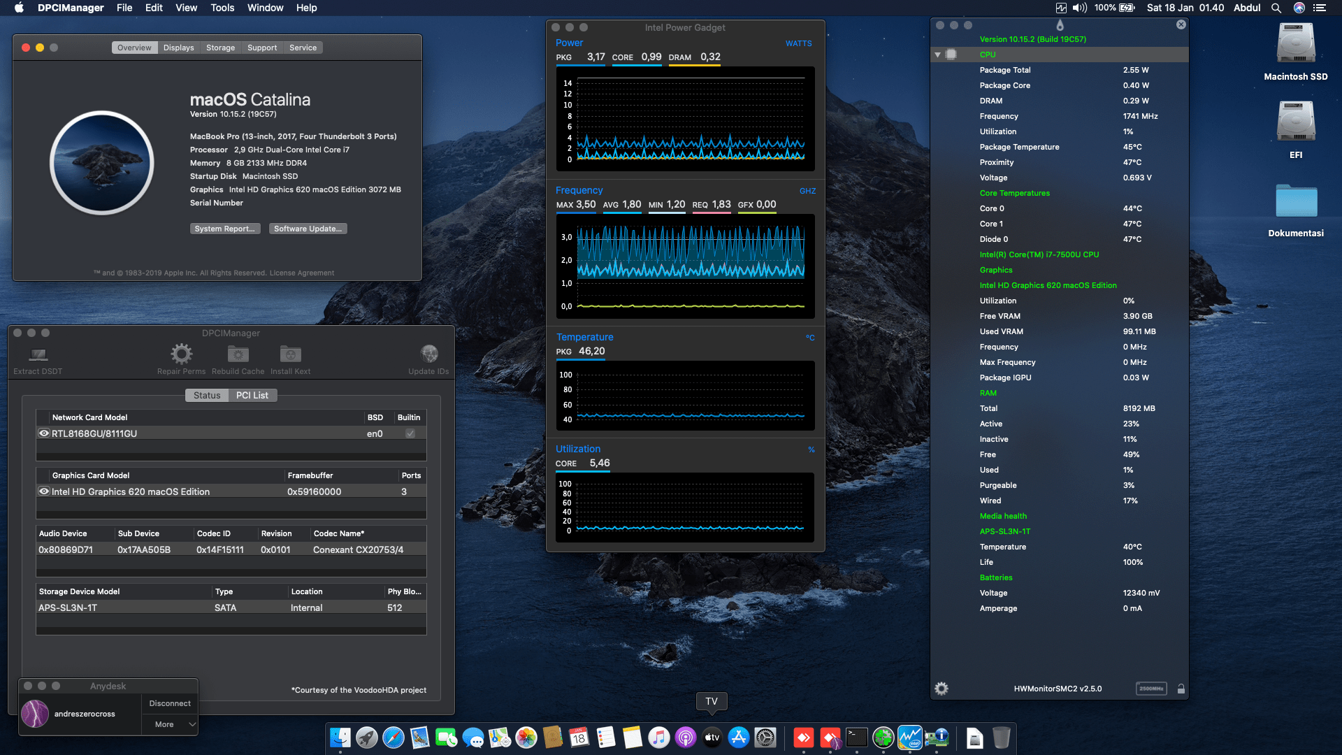Select Conexant CX20753/4 codec name
The height and width of the screenshot is (755, 1342).
coord(359,550)
